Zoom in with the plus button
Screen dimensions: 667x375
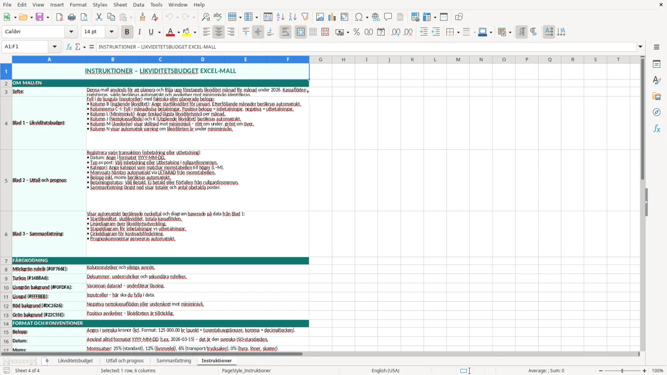(645, 371)
